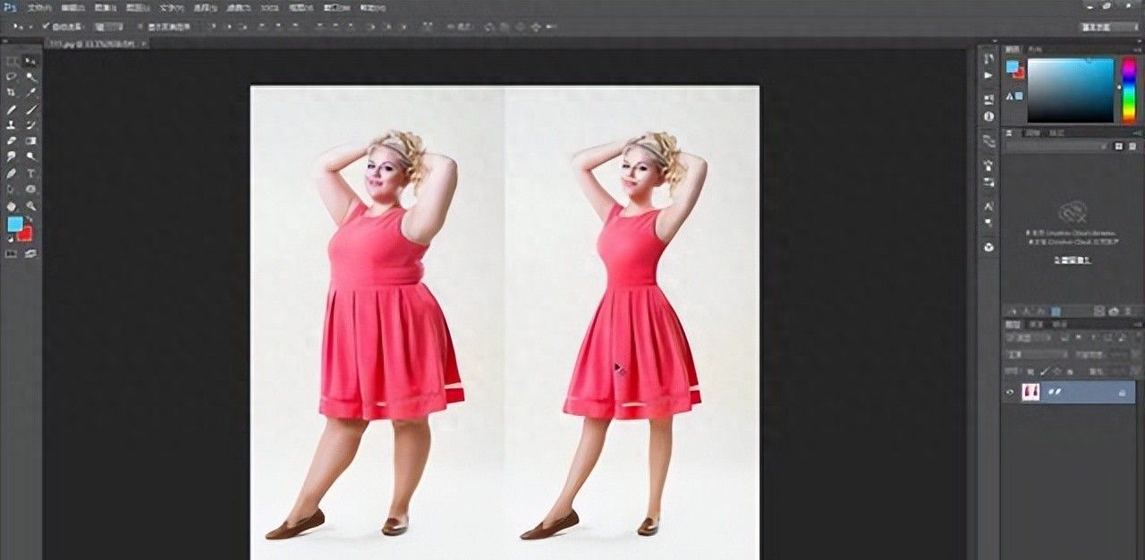Screen dimensions: 1145x560
Task: Swap foreground and background colors arrow
Action: pyautogui.click(x=30, y=220)
